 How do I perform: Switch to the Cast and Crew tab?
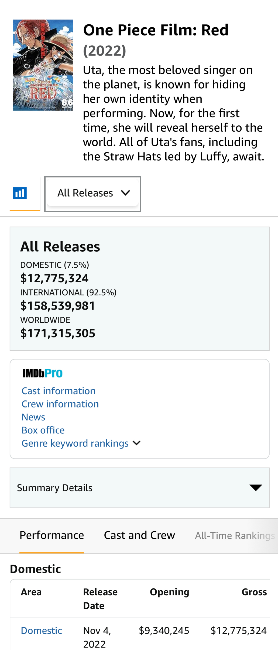(x=139, y=535)
